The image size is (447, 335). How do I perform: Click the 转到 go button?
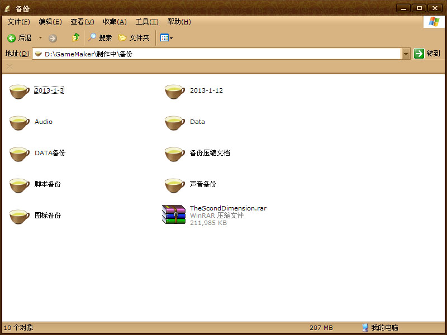pos(427,54)
